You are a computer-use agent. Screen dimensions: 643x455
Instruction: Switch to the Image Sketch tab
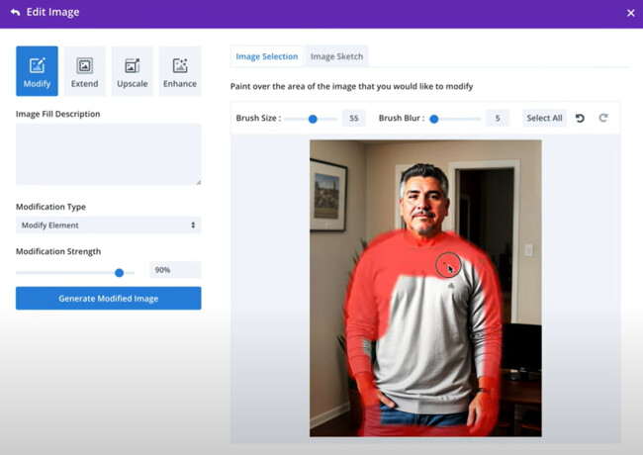coord(336,56)
